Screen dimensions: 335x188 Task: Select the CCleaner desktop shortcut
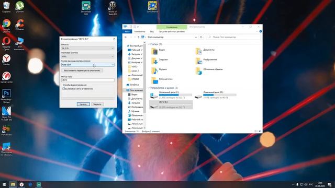[20, 25]
